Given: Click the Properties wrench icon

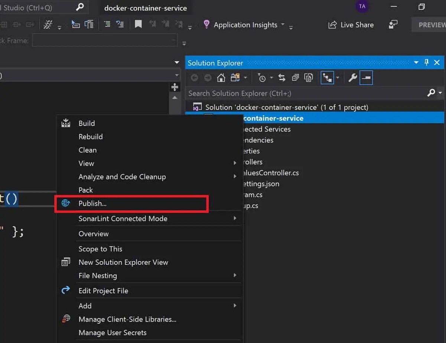Looking at the screenshot, I should tap(352, 78).
